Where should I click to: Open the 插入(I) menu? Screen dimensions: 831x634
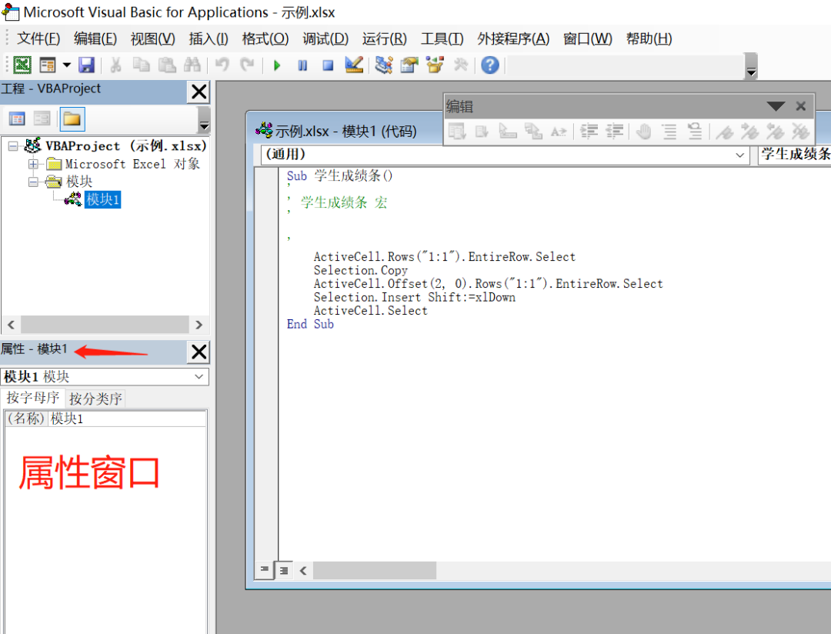(x=209, y=38)
